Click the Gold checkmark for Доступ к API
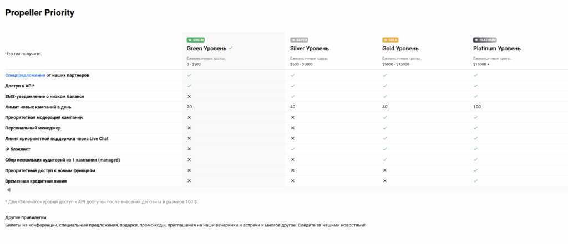This screenshot has height=244, width=568. click(385, 86)
